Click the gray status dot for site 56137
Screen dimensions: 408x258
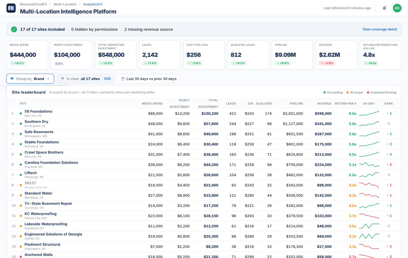click(x=21, y=185)
